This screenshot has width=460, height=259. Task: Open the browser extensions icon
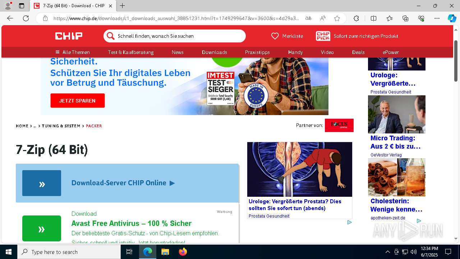tap(356, 18)
